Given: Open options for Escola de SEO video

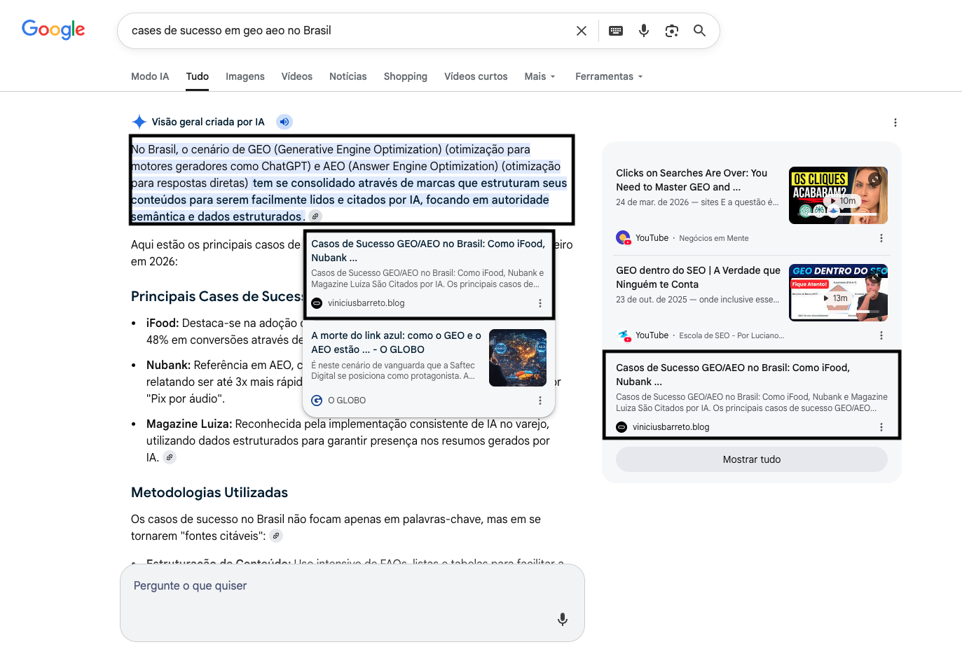Looking at the screenshot, I should pos(881,335).
